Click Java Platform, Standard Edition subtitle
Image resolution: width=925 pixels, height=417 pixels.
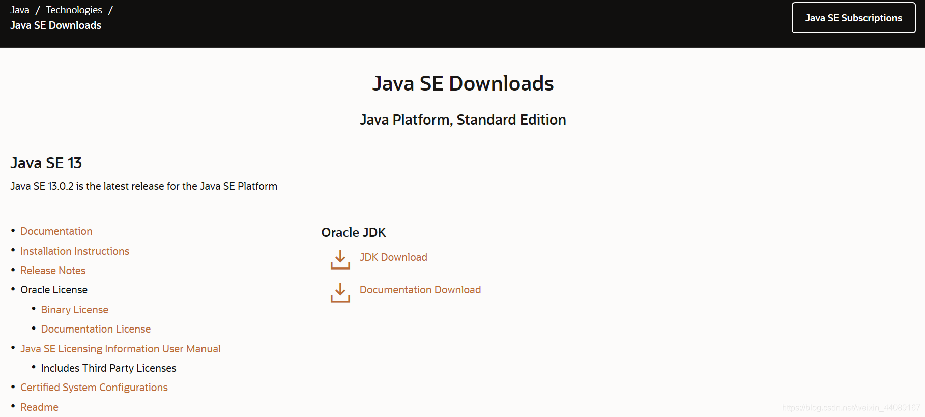(463, 120)
